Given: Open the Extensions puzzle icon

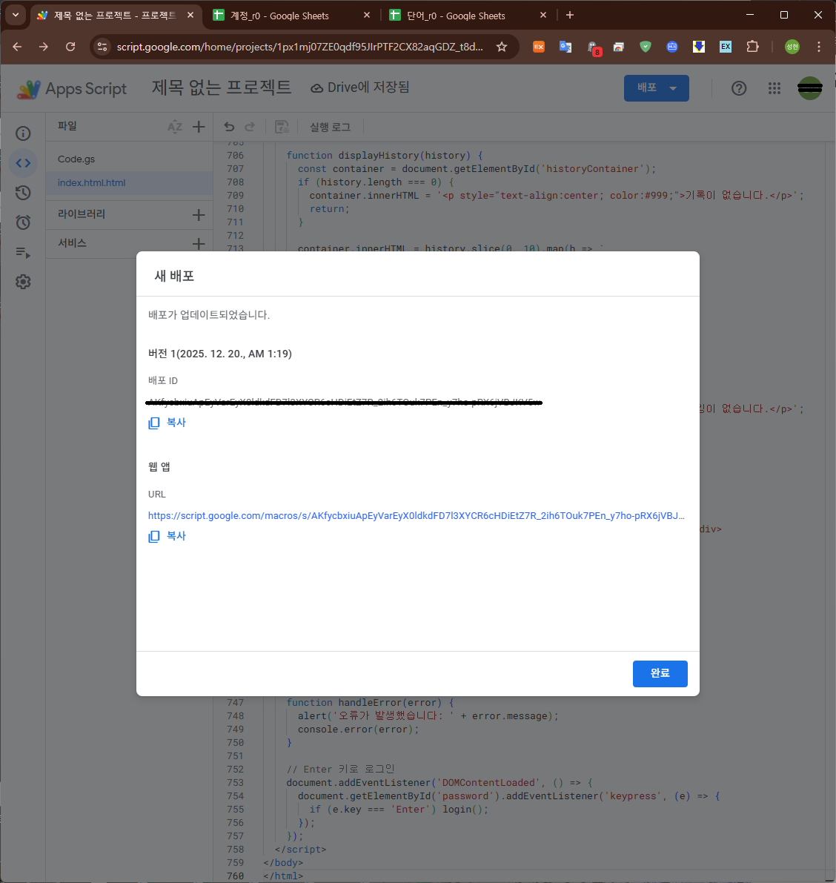Looking at the screenshot, I should click(x=752, y=47).
